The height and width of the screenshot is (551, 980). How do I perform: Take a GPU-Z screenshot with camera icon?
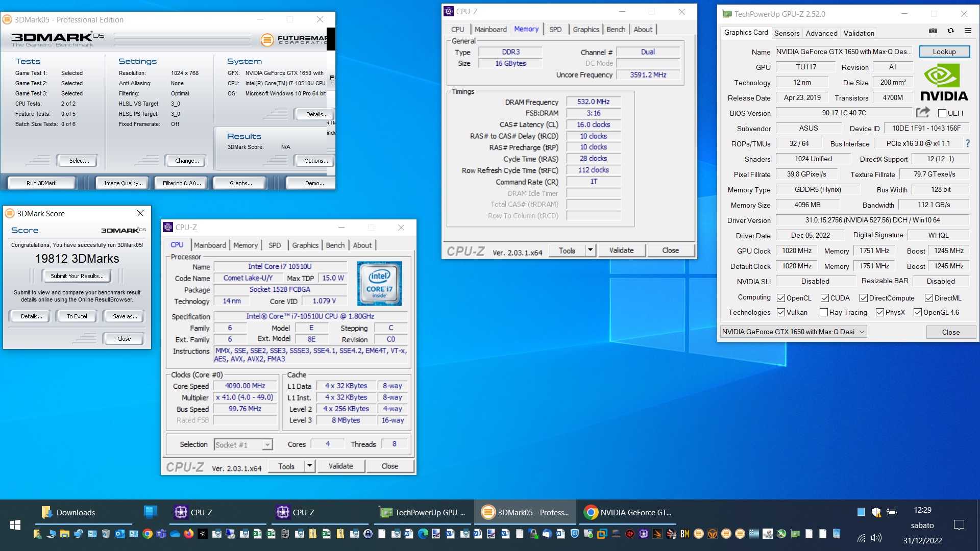pyautogui.click(x=933, y=31)
